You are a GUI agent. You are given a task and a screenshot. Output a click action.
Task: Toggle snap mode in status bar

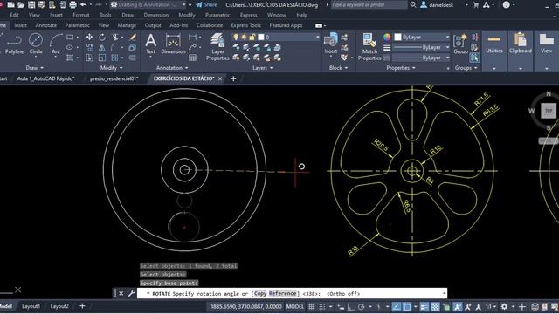pos(322,306)
